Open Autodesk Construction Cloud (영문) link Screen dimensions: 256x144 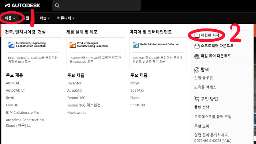[x=25, y=123]
